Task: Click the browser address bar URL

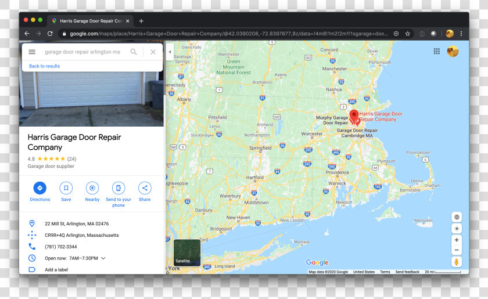Action: click(229, 34)
